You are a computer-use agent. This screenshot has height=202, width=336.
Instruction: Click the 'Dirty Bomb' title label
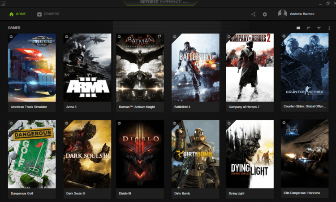pyautogui.click(x=182, y=193)
